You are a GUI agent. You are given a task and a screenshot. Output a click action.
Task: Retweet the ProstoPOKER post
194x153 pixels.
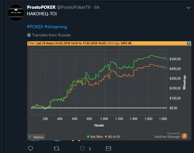56,148
